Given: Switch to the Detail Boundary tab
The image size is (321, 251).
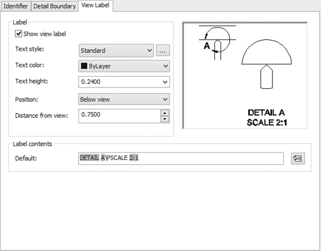Looking at the screenshot, I should (54, 6).
